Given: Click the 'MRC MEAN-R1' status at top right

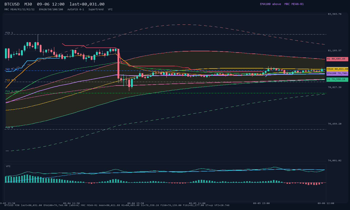Looking at the screenshot, I should (294, 4).
